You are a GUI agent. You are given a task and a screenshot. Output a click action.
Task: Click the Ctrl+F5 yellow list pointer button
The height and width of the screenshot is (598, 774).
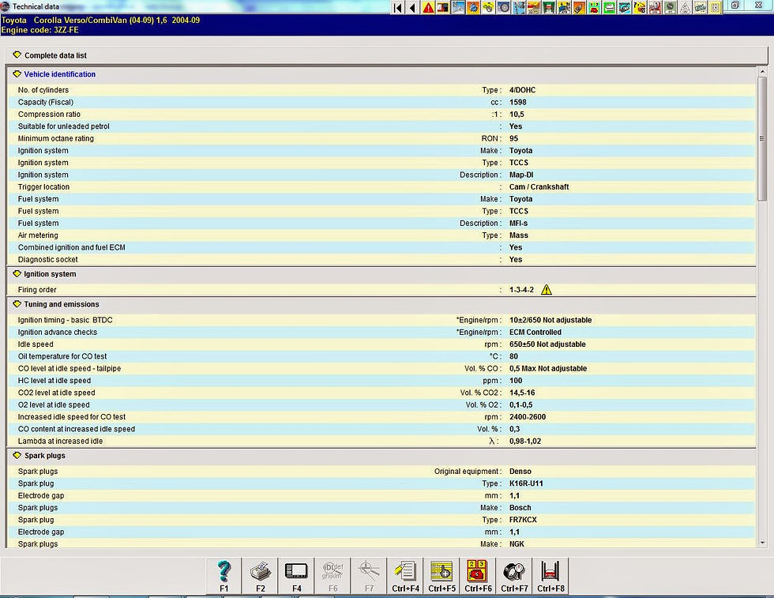point(441,576)
